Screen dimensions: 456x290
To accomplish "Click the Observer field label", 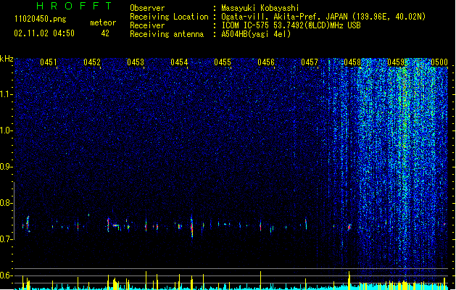I will [147, 8].
